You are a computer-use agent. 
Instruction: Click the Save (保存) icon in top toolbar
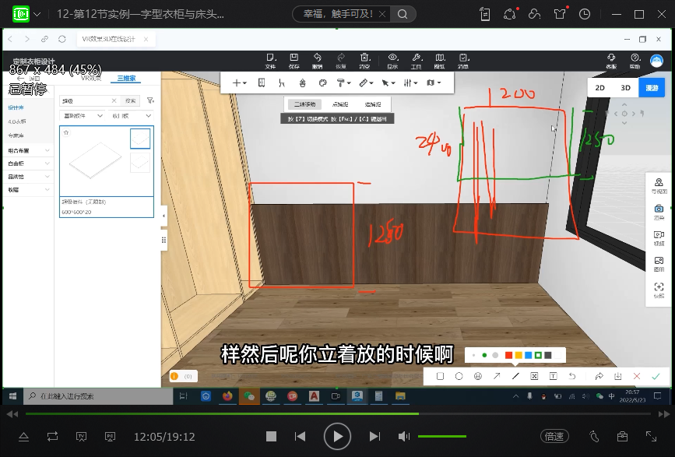point(294,60)
